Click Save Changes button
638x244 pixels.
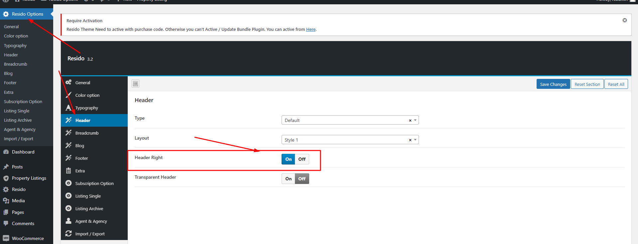point(553,84)
